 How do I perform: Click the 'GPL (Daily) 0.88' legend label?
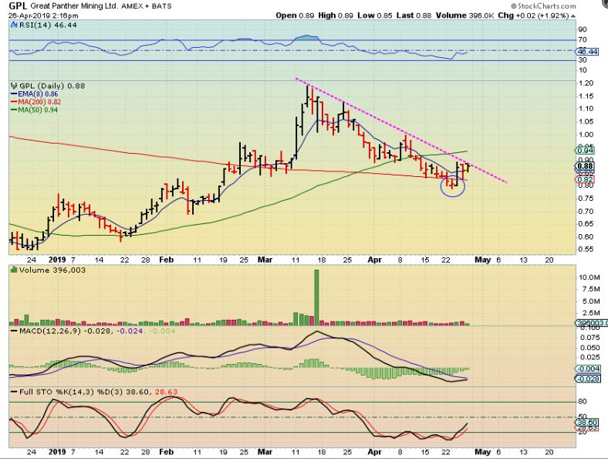pyautogui.click(x=52, y=86)
